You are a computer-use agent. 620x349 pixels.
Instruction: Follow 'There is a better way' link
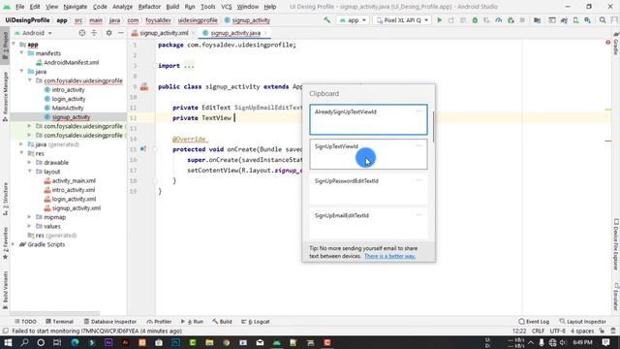(389, 256)
